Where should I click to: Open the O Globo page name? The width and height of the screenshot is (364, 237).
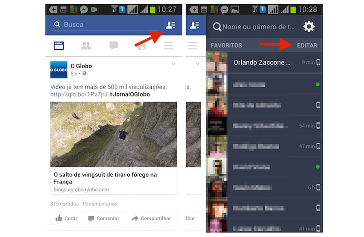tap(81, 66)
